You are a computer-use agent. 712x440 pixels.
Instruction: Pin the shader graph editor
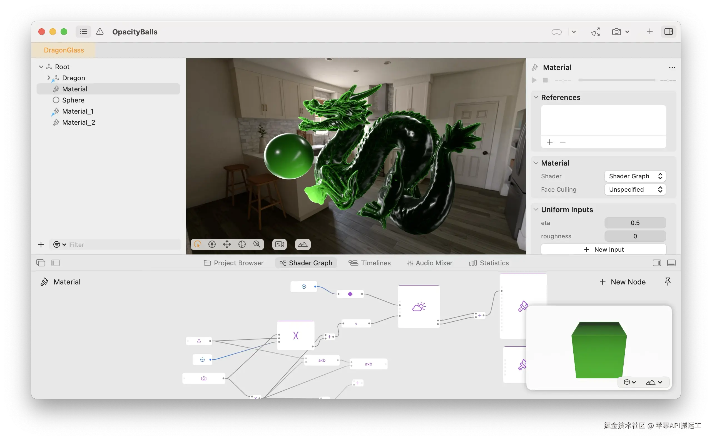coord(668,281)
